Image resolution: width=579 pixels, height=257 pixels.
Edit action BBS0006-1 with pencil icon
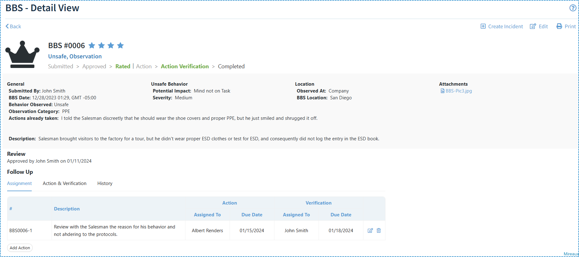pyautogui.click(x=370, y=231)
